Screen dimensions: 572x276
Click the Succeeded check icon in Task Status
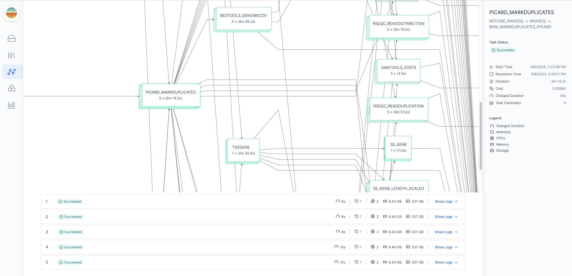(x=494, y=50)
